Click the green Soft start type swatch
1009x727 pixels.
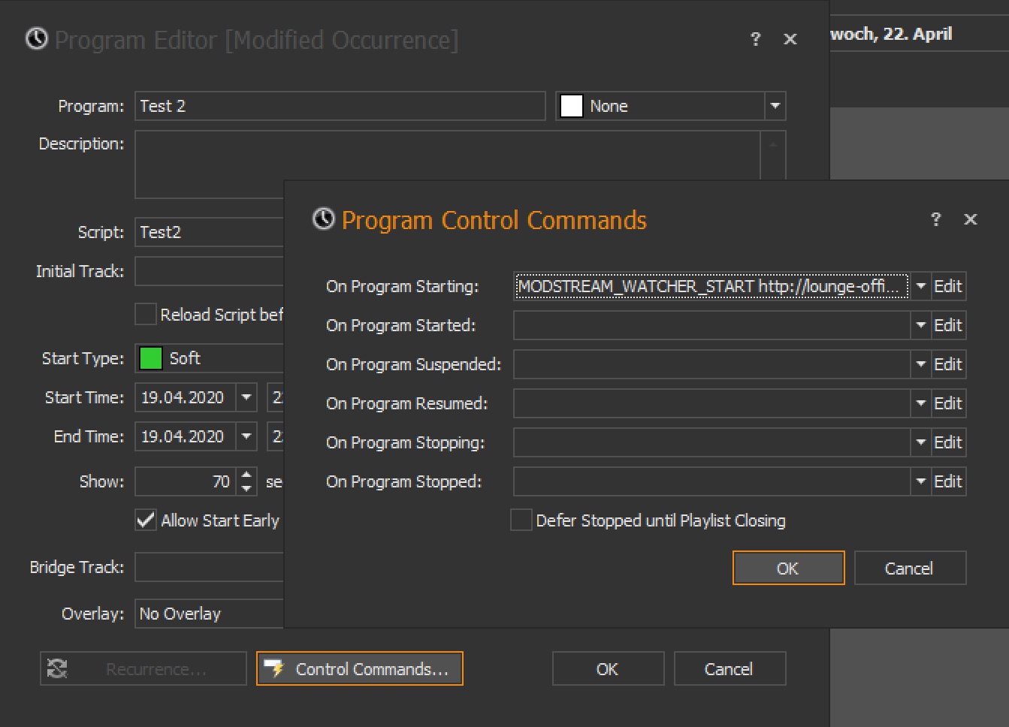pos(151,358)
